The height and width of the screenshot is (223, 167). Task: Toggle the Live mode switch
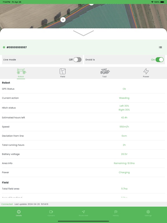coord(77,60)
